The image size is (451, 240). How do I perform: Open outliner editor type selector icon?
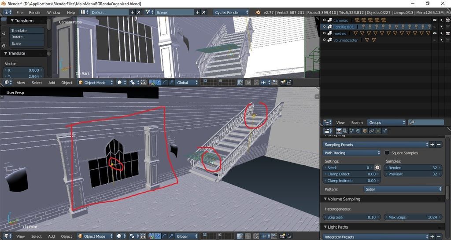click(x=328, y=122)
